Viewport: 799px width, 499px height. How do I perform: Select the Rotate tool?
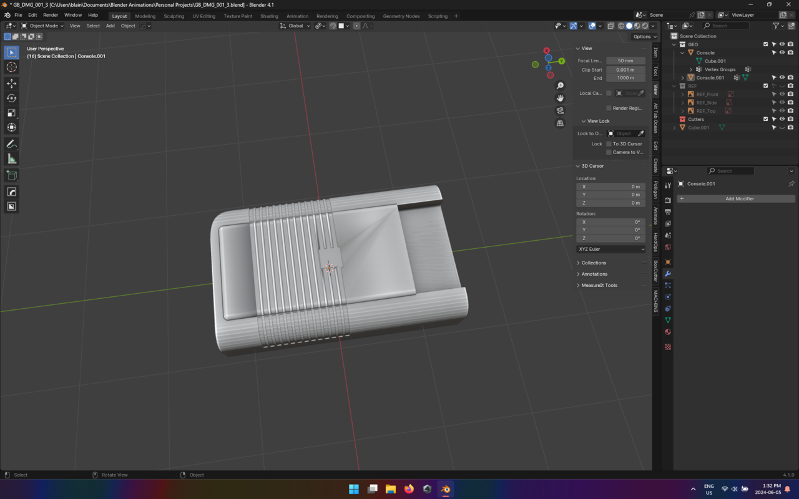[11, 98]
